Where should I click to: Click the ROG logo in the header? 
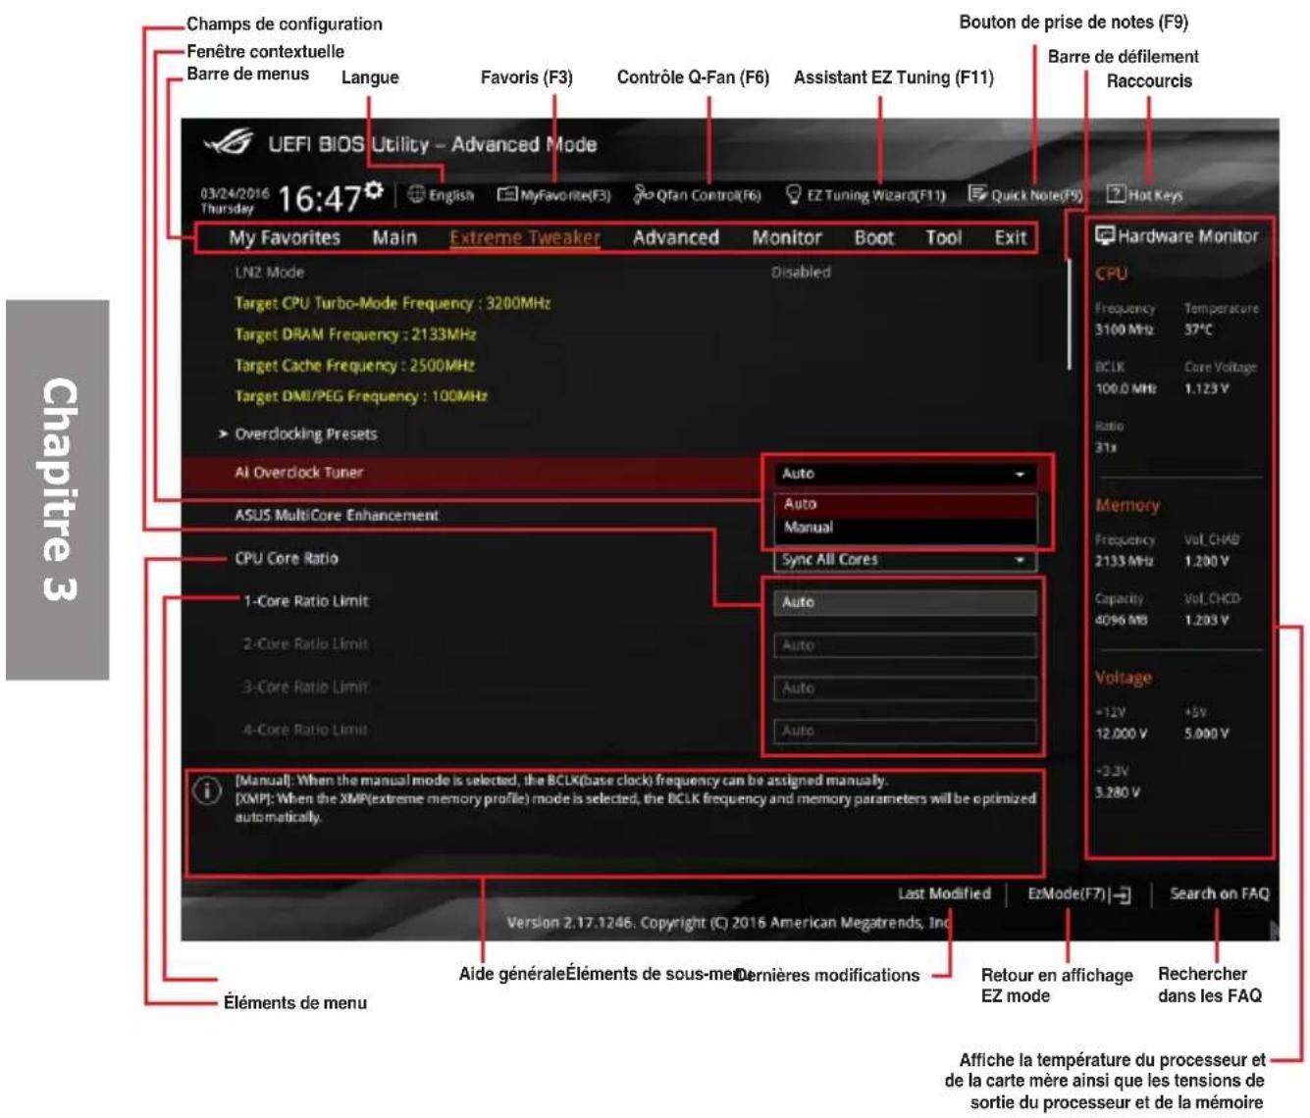(x=228, y=143)
